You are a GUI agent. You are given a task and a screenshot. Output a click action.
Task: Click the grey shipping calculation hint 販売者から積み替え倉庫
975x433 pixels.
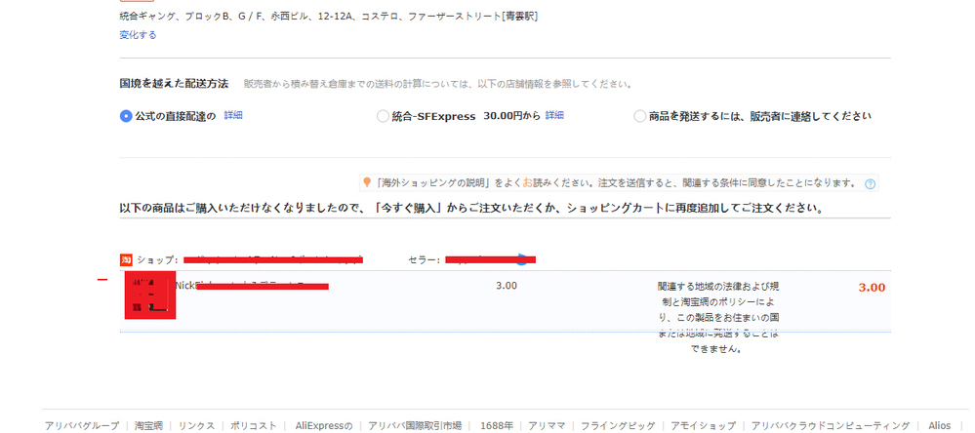[438, 84]
